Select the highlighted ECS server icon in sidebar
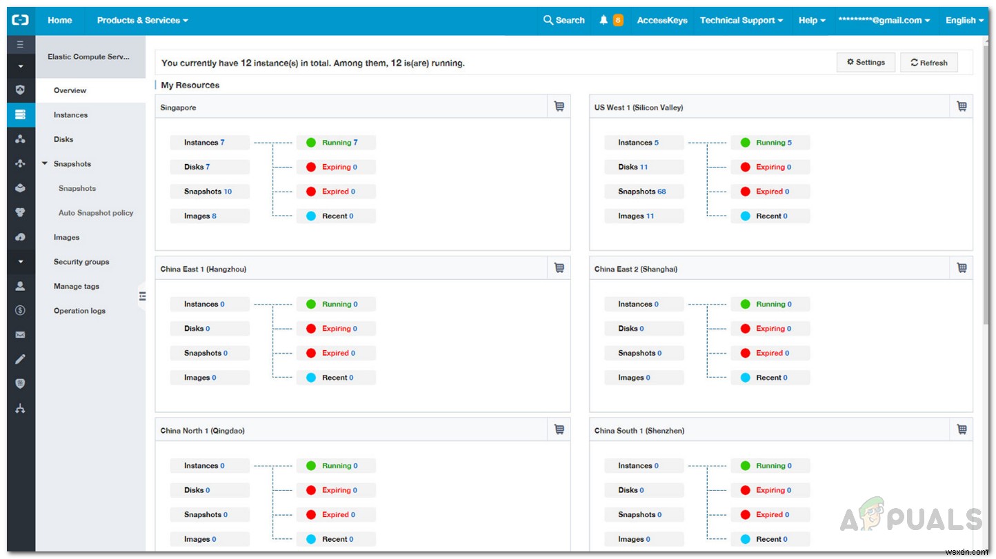 20,114
